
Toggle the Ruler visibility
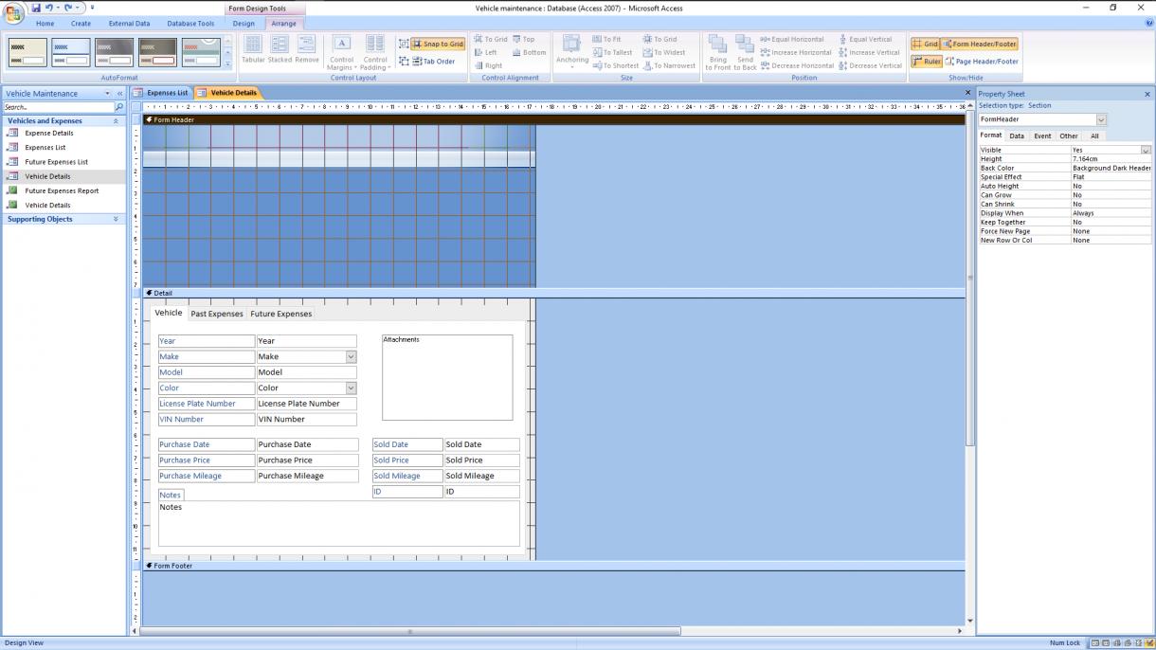(x=927, y=62)
